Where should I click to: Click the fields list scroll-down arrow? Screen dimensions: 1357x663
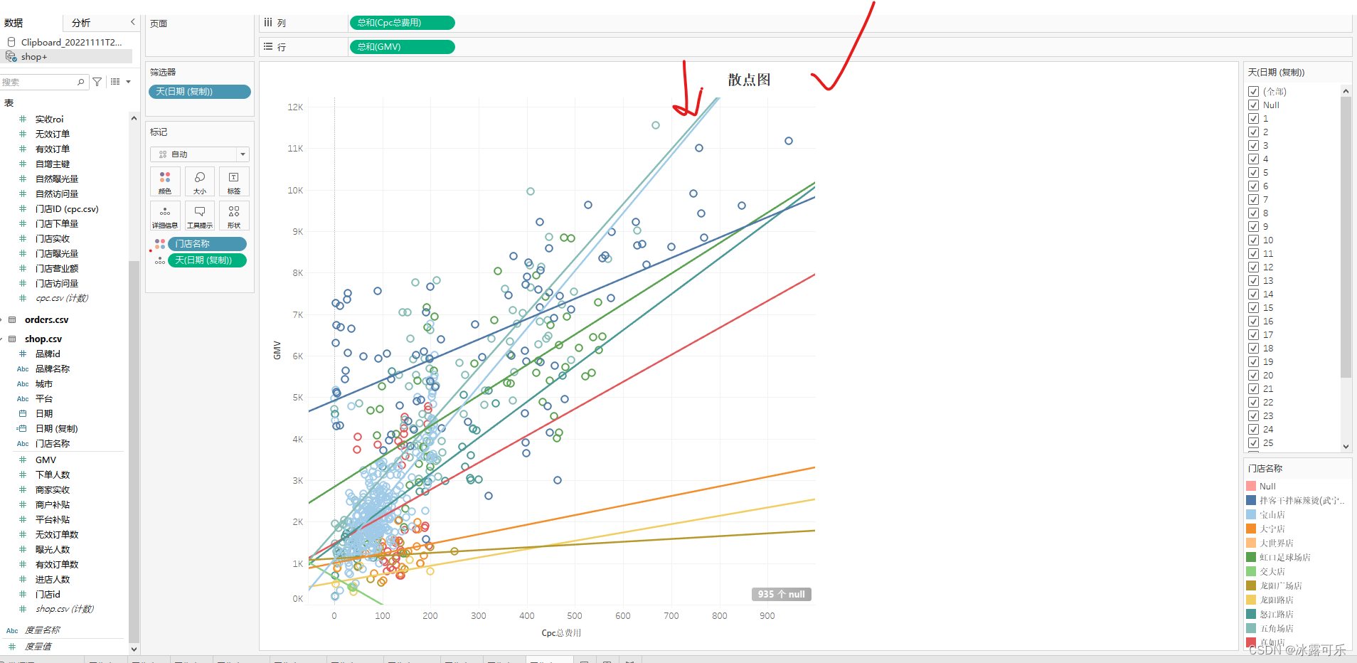coord(134,649)
